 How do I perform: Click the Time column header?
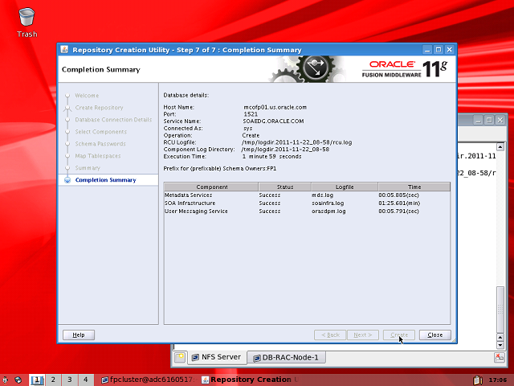(x=414, y=187)
